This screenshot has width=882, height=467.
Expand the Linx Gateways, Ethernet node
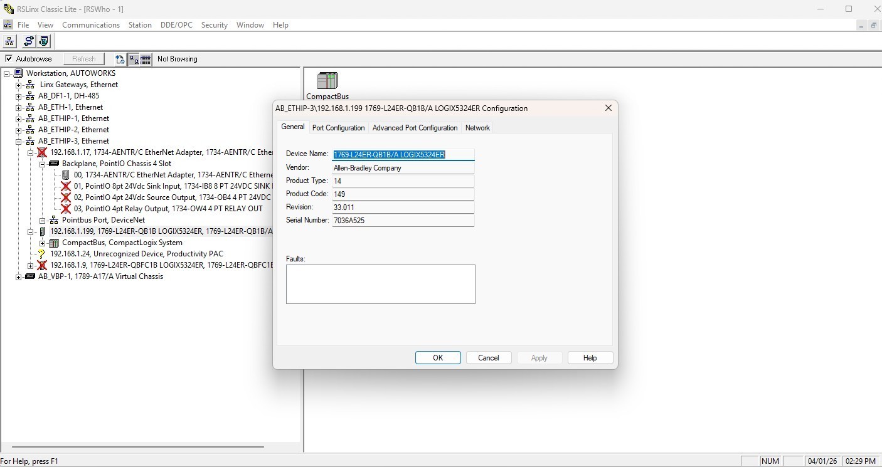(x=19, y=85)
